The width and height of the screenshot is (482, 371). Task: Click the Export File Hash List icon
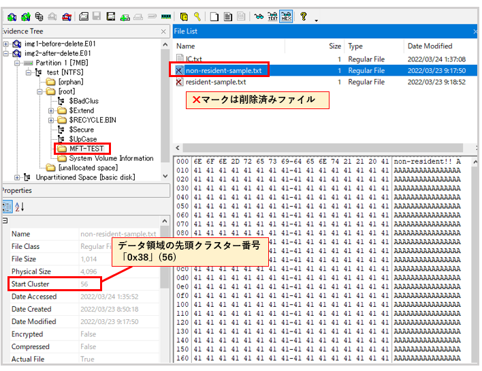(x=228, y=16)
